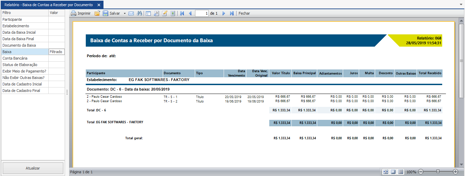Click Fechar in the toolbar
Screen dimensions: 465x176
[x=244, y=14]
